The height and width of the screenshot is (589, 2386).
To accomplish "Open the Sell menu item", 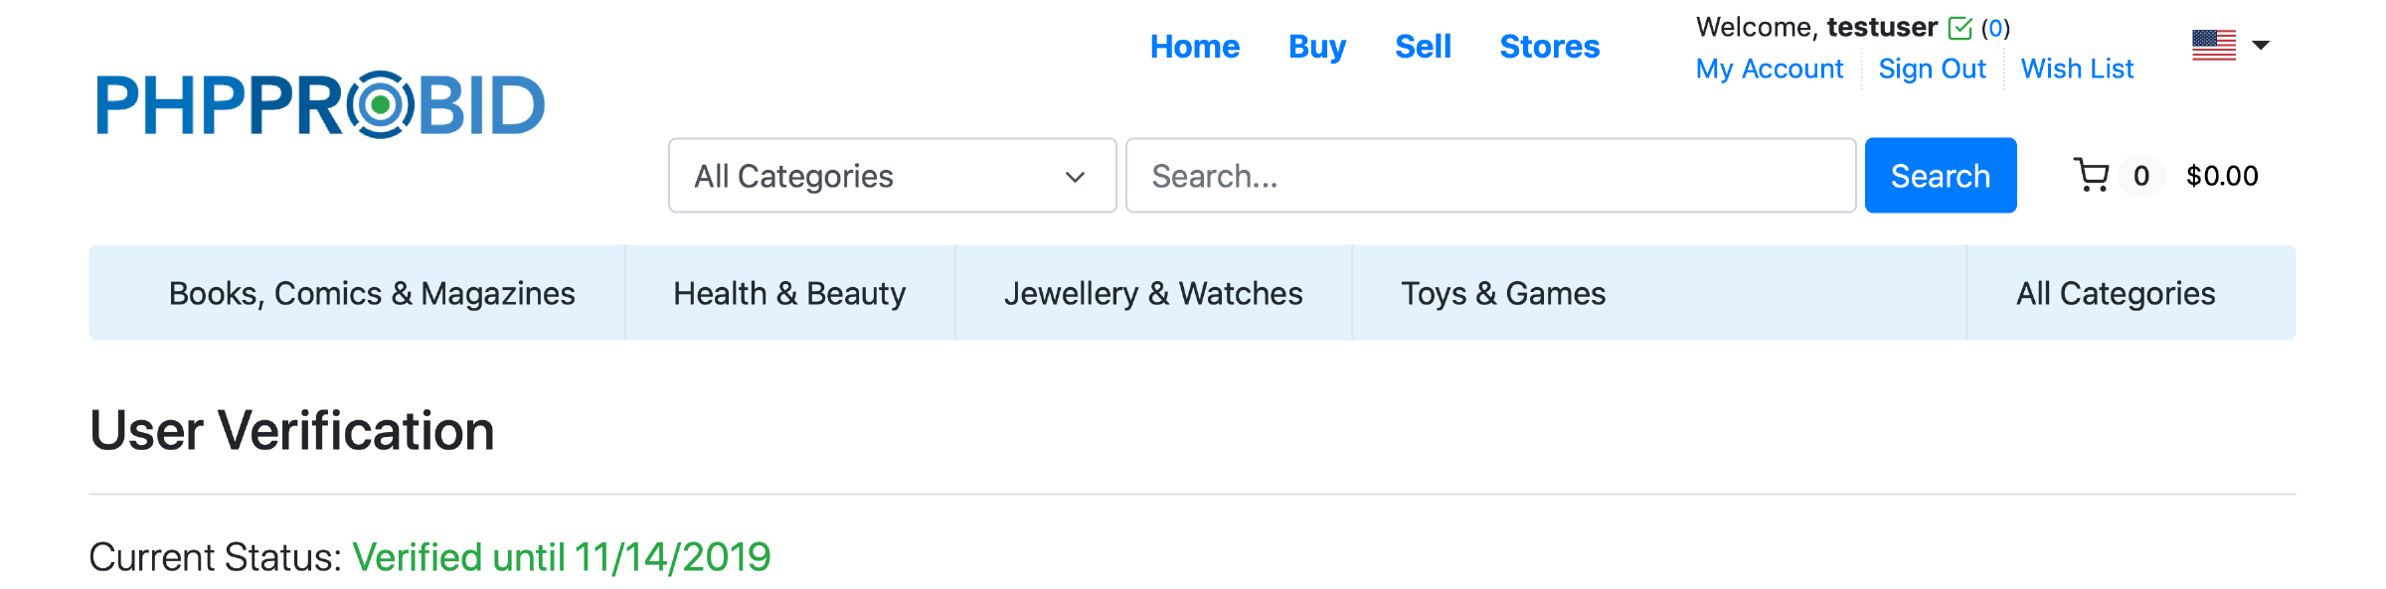I will pos(1423,47).
